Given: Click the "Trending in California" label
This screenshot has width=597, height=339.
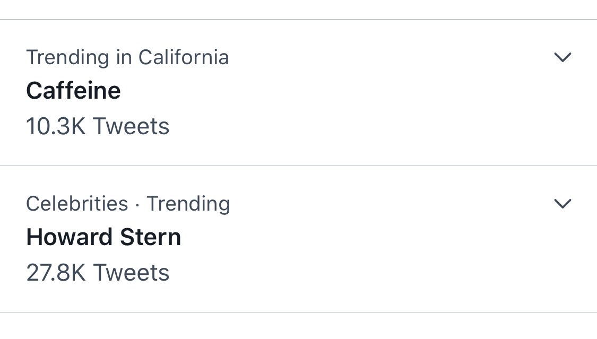Looking at the screenshot, I should (x=127, y=57).
